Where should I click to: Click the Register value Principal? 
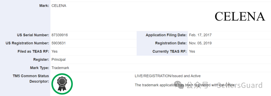(x=58, y=60)
